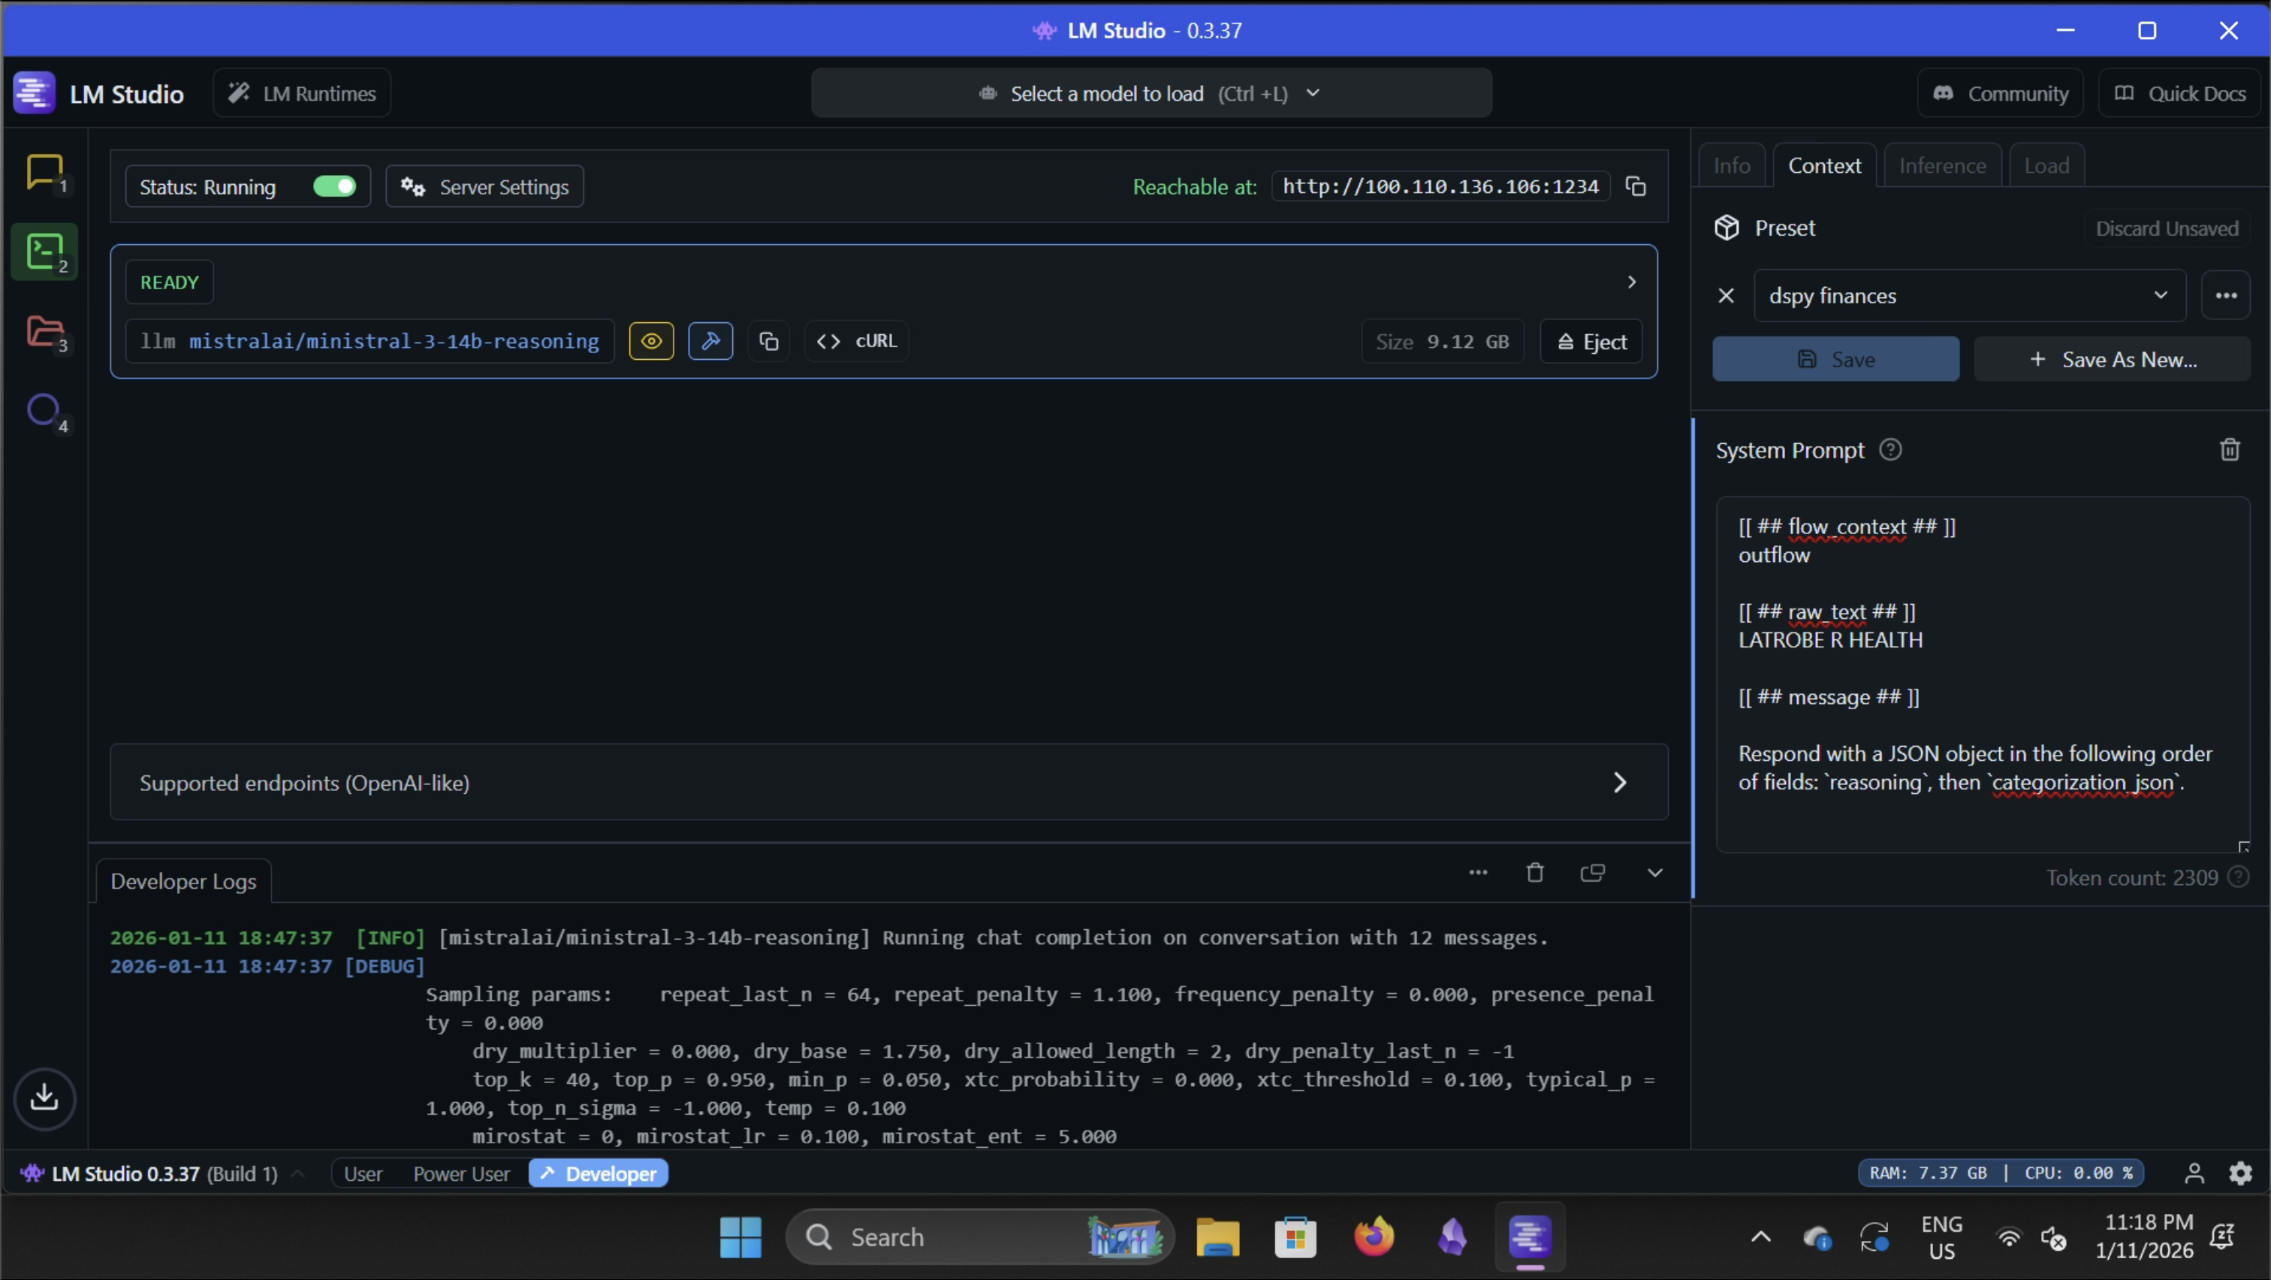The height and width of the screenshot is (1280, 2271).
Task: Clear the developer logs with trash icon
Action: coord(1535,873)
